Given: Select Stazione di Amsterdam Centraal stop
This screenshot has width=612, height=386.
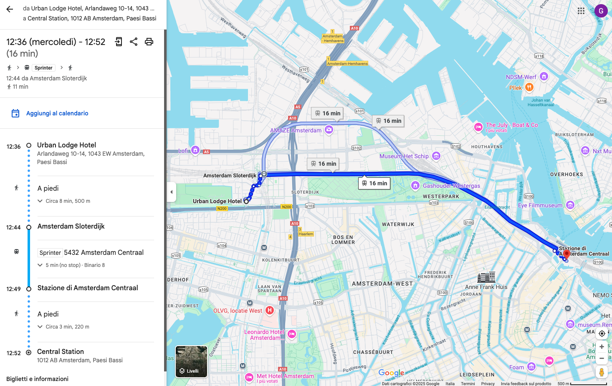Looking at the screenshot, I should click(x=88, y=288).
